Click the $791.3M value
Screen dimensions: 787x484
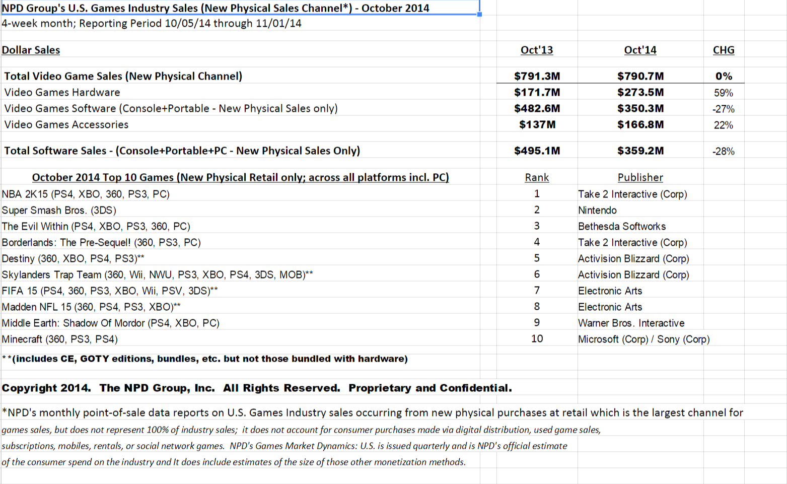(x=537, y=76)
